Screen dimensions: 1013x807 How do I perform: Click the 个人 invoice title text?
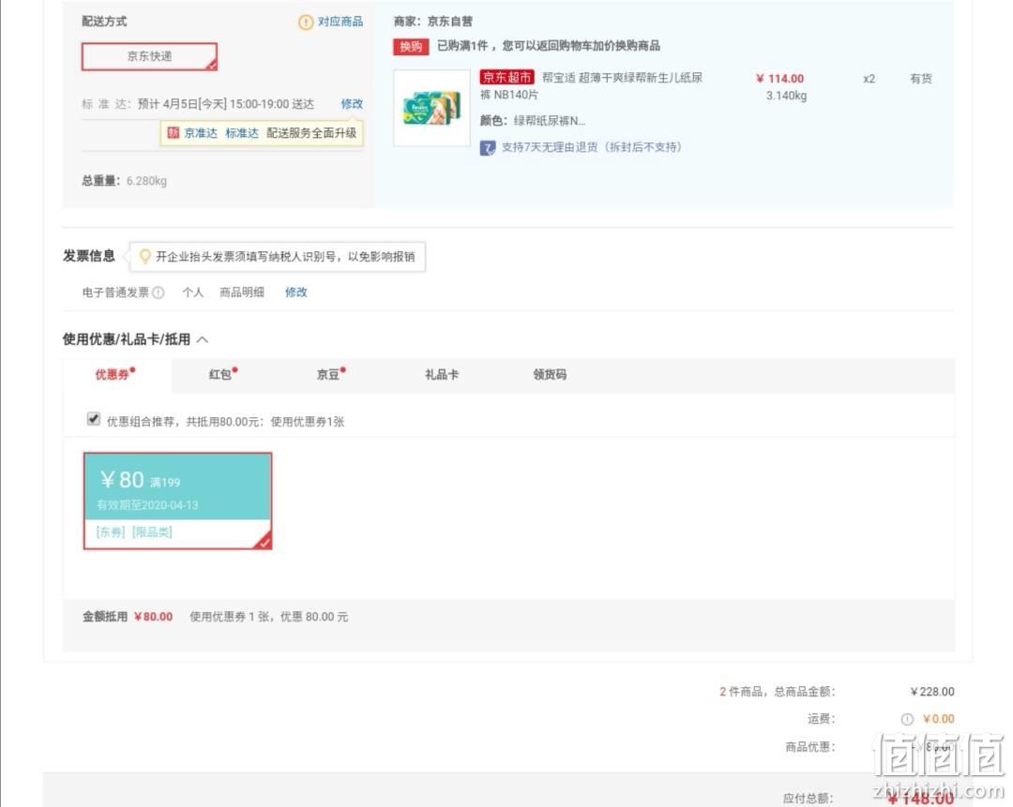[x=192, y=292]
